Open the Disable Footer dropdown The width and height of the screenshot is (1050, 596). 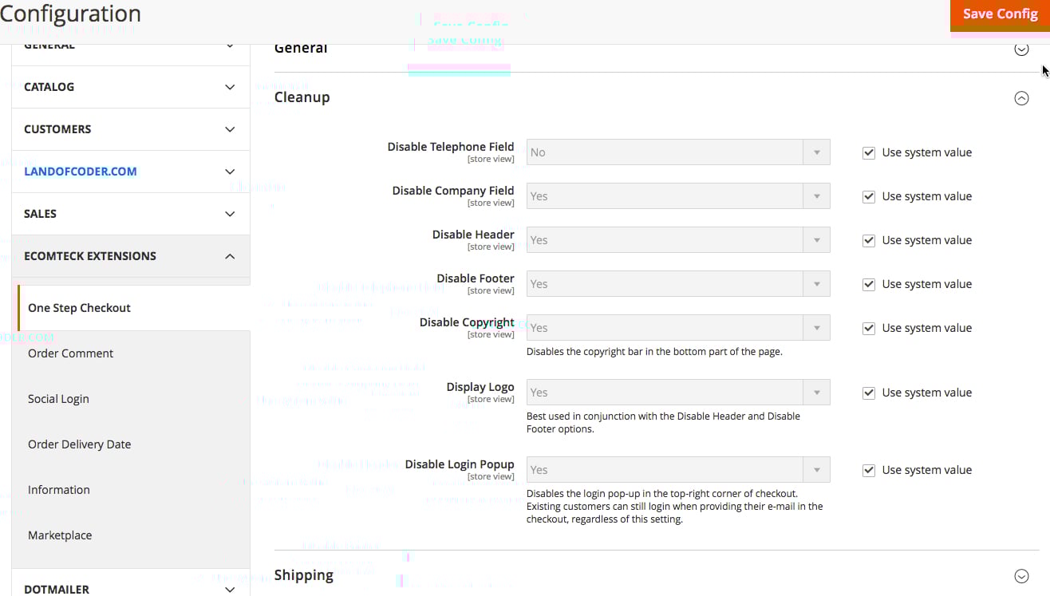678,284
